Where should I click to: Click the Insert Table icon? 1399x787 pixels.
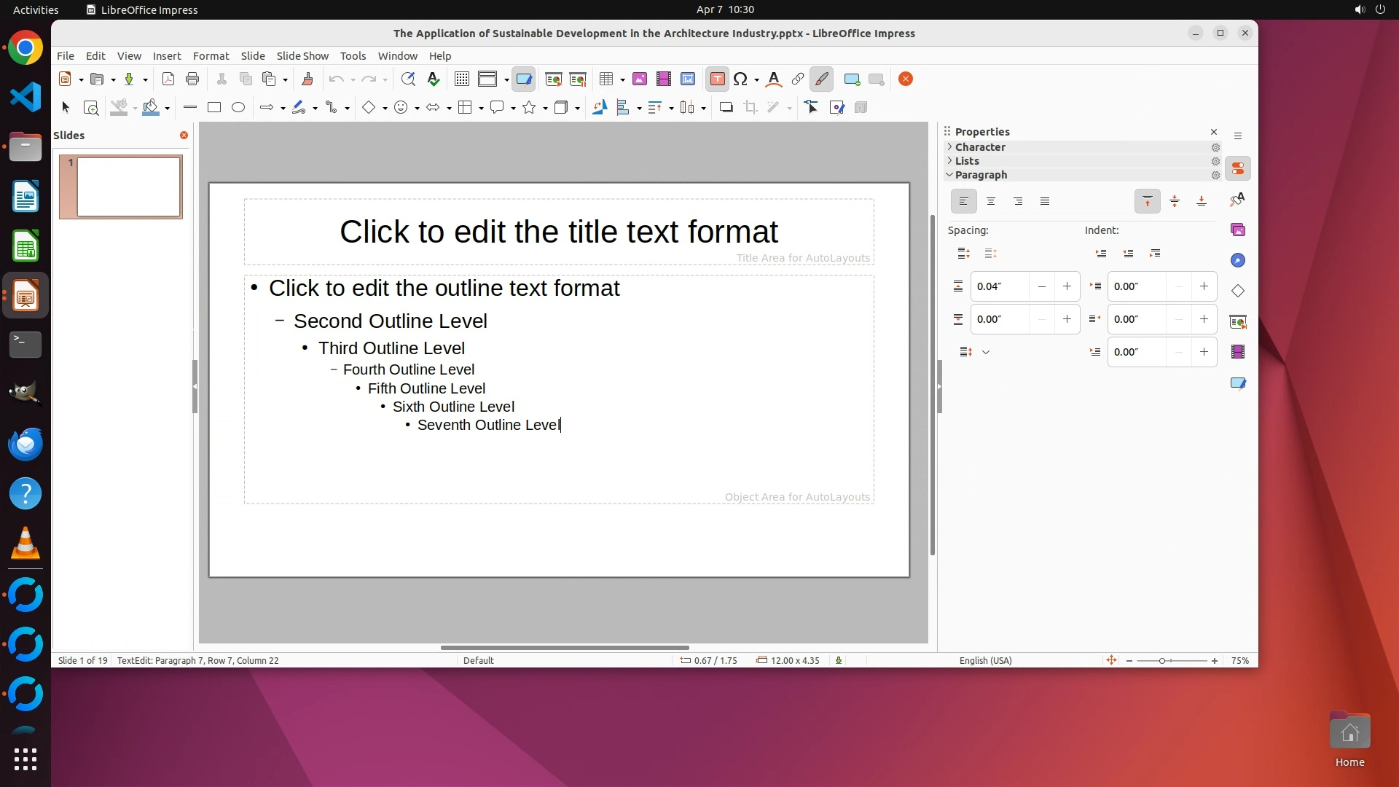click(606, 79)
